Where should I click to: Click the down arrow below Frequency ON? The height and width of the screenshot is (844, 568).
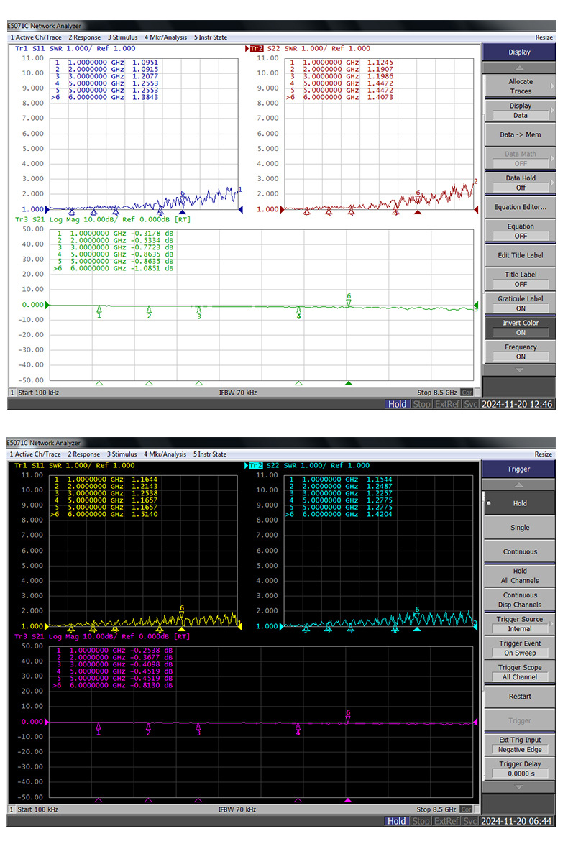pyautogui.click(x=519, y=370)
